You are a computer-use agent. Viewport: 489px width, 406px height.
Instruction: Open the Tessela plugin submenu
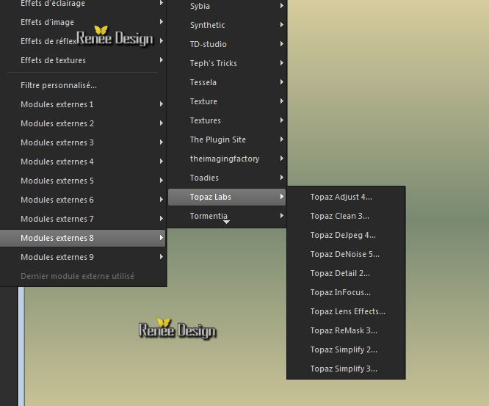pos(227,82)
